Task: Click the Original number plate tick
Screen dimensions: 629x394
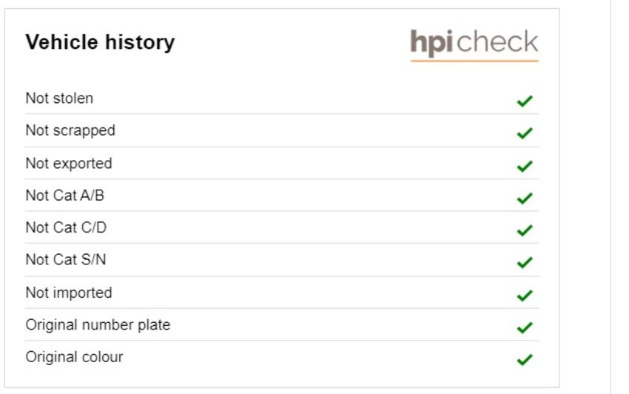Action: [x=525, y=327]
